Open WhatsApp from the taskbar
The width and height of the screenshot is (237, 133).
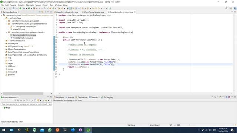(x=50, y=130)
